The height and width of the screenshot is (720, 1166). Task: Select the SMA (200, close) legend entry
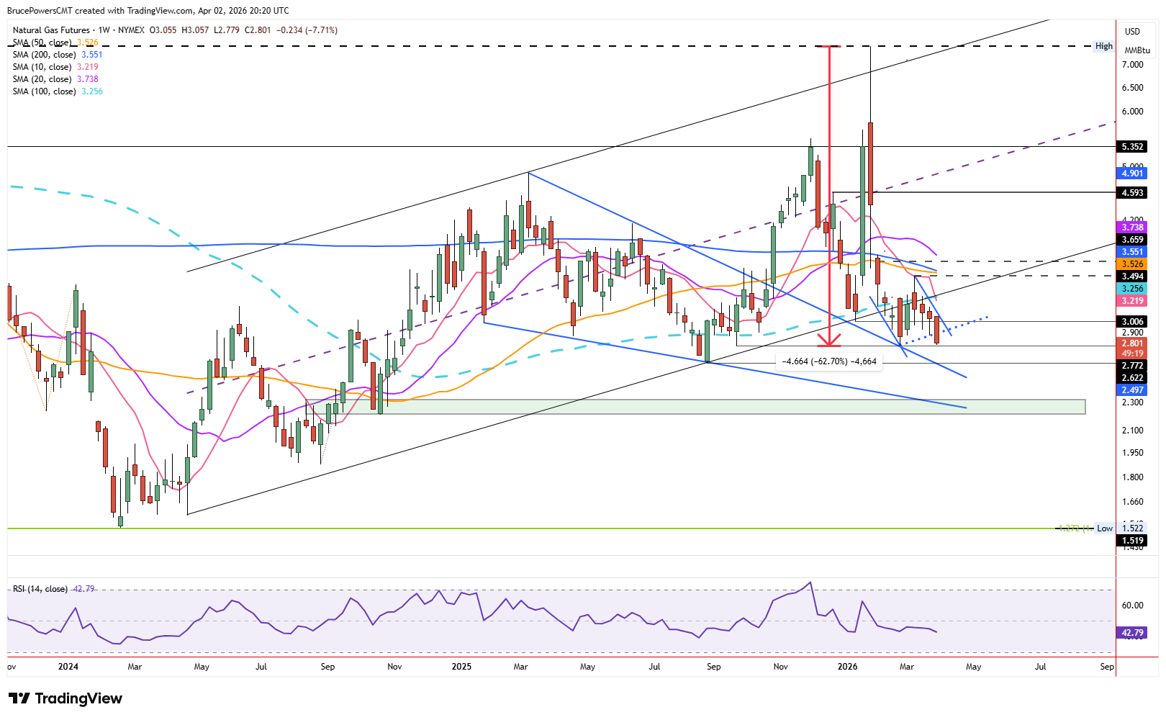pyautogui.click(x=58, y=55)
